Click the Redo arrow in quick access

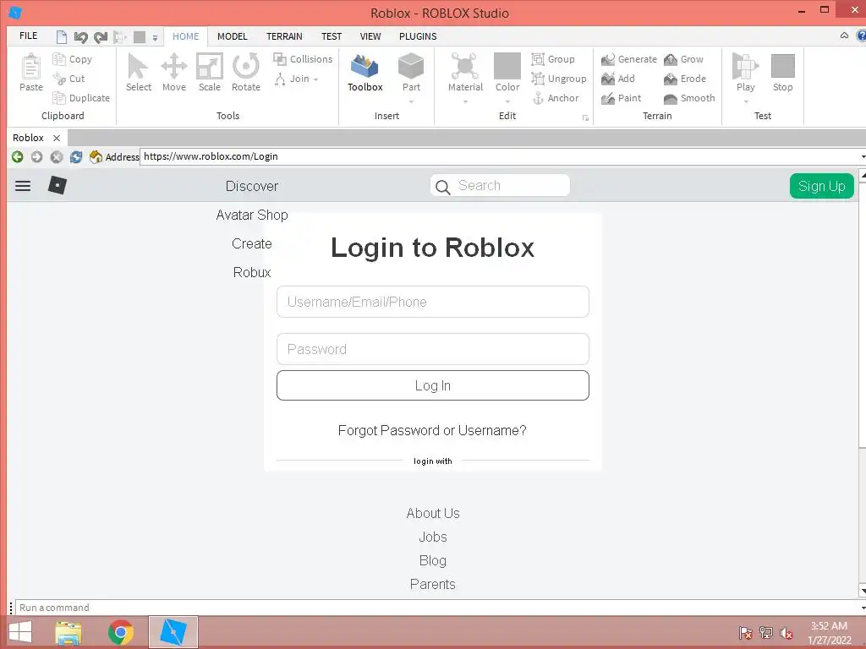point(100,37)
